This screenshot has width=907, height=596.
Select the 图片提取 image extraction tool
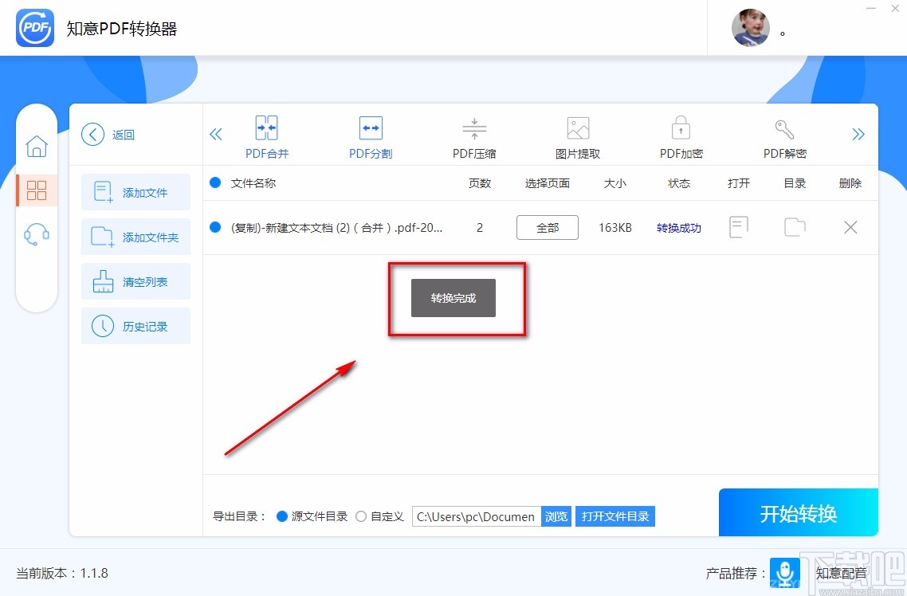pos(577,135)
